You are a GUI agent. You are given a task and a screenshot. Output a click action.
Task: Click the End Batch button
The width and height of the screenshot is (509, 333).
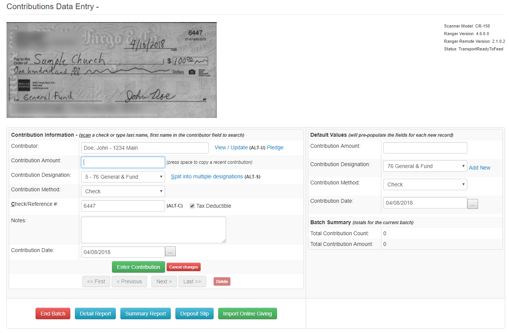pos(53,313)
